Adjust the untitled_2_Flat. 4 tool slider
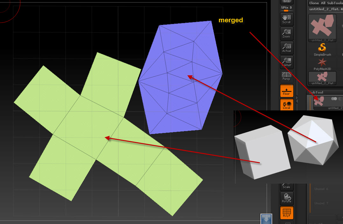Image resolution: width=343 pixels, height=224 pixels. click(325, 9)
